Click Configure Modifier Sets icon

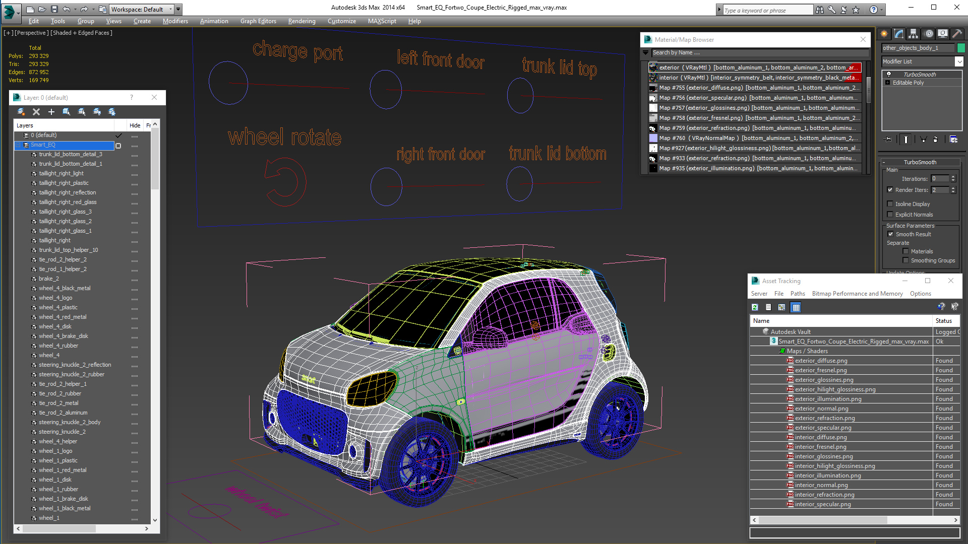[x=953, y=140]
